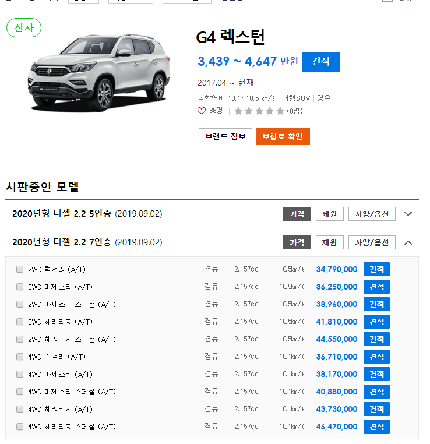Click 견적 button for 44,550,000 row

tap(376, 339)
